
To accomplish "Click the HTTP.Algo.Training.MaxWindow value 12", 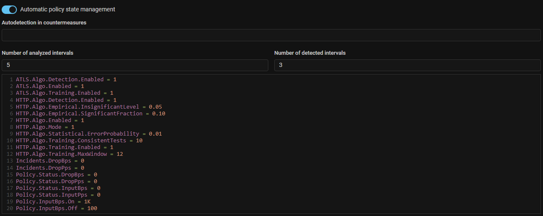I will tap(120, 154).
